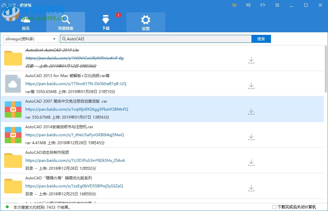328x211 pixels.
Task: Click download icon for AutoCAD 2007 rar
Action: (x=251, y=111)
